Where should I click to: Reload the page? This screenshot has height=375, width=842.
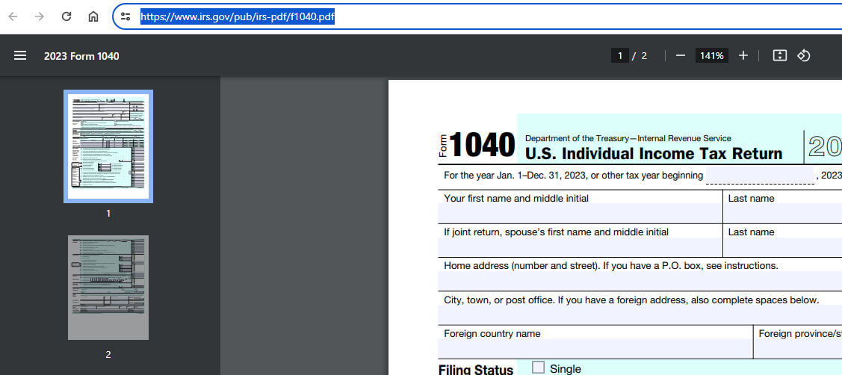pos(66,16)
